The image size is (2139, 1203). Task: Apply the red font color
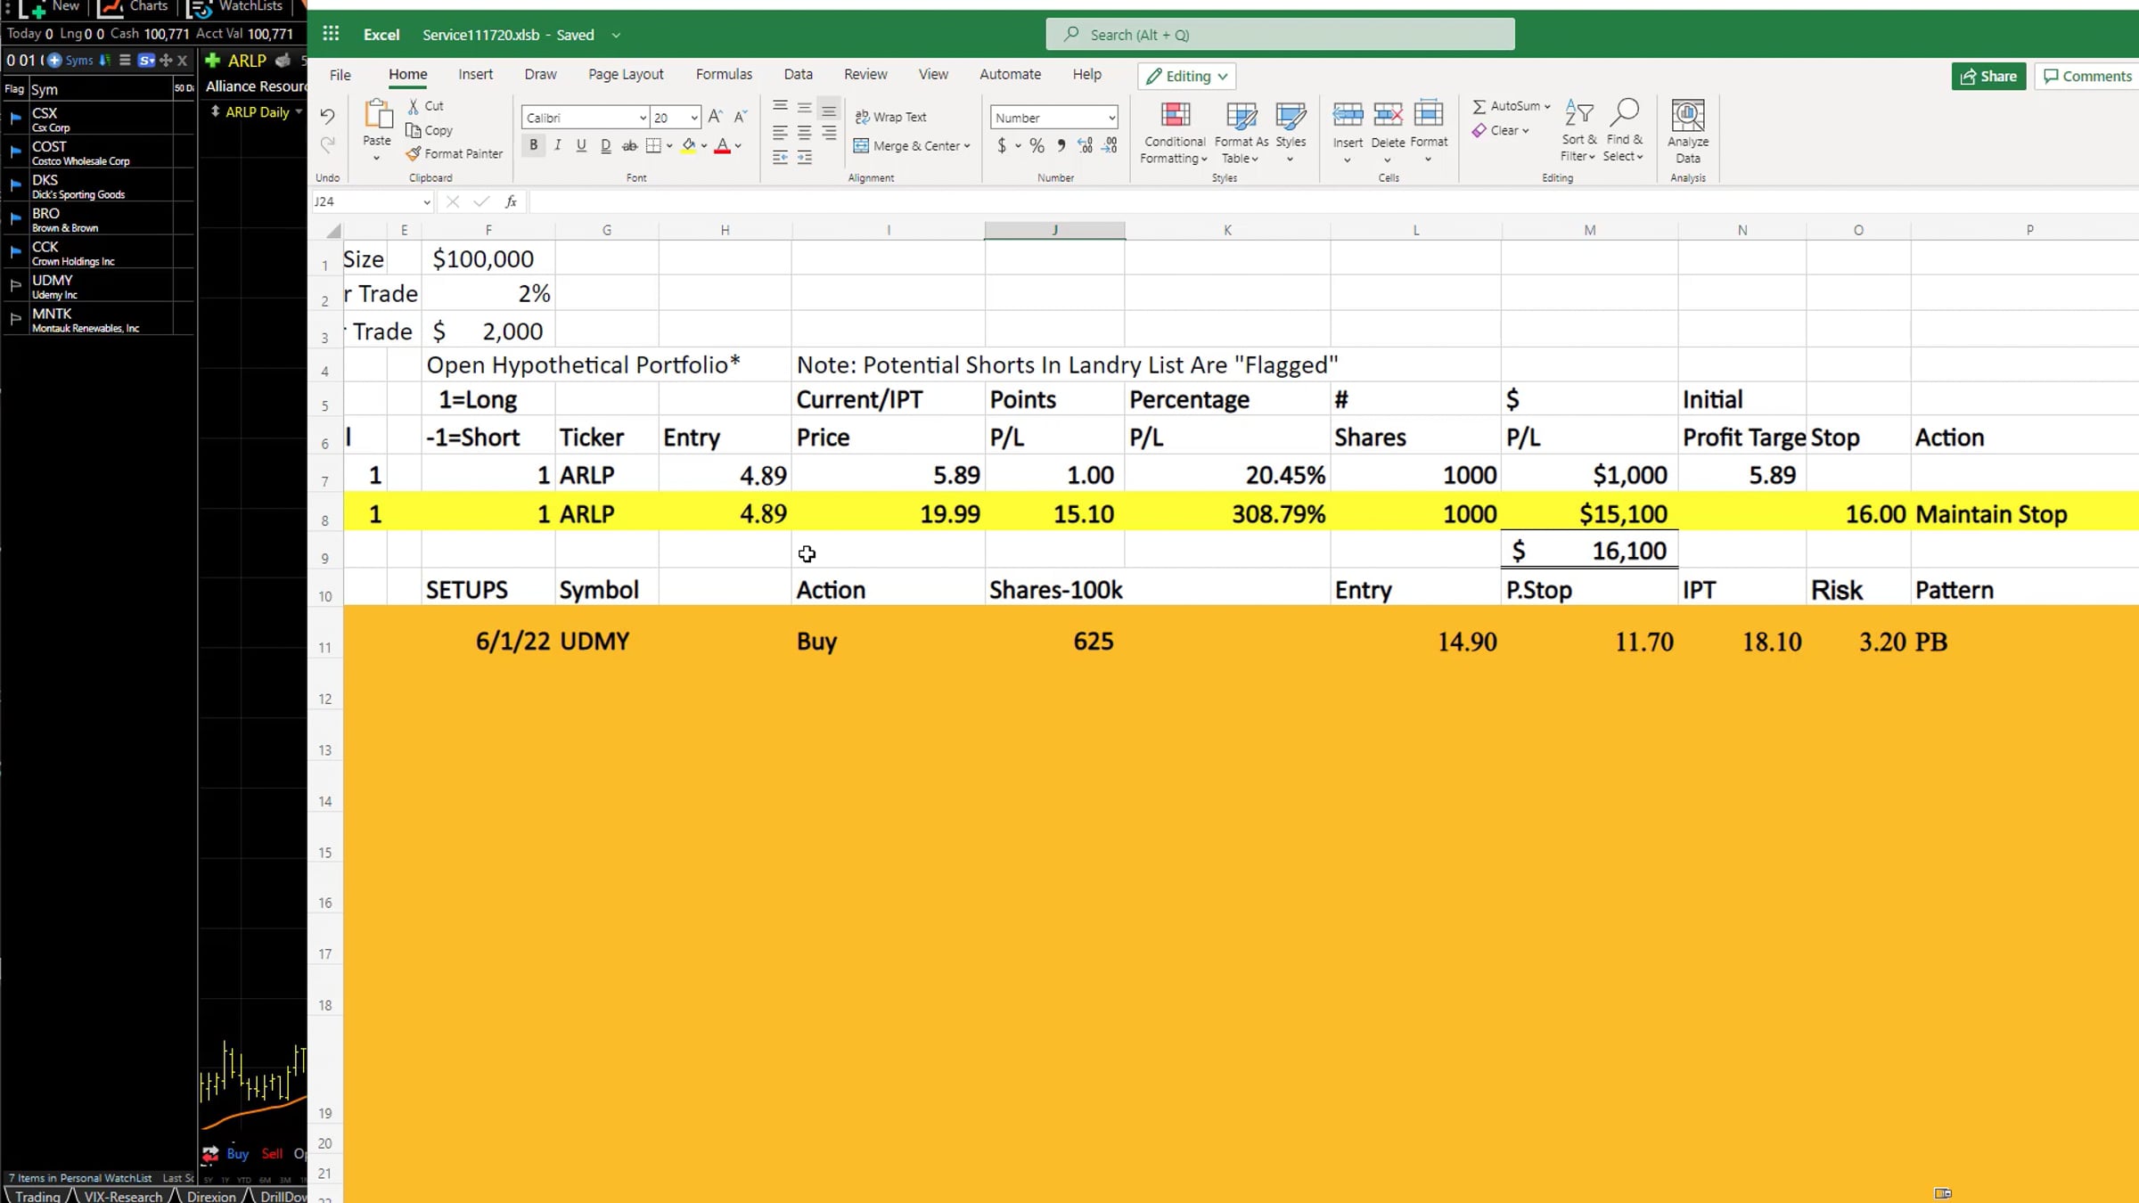tap(722, 145)
